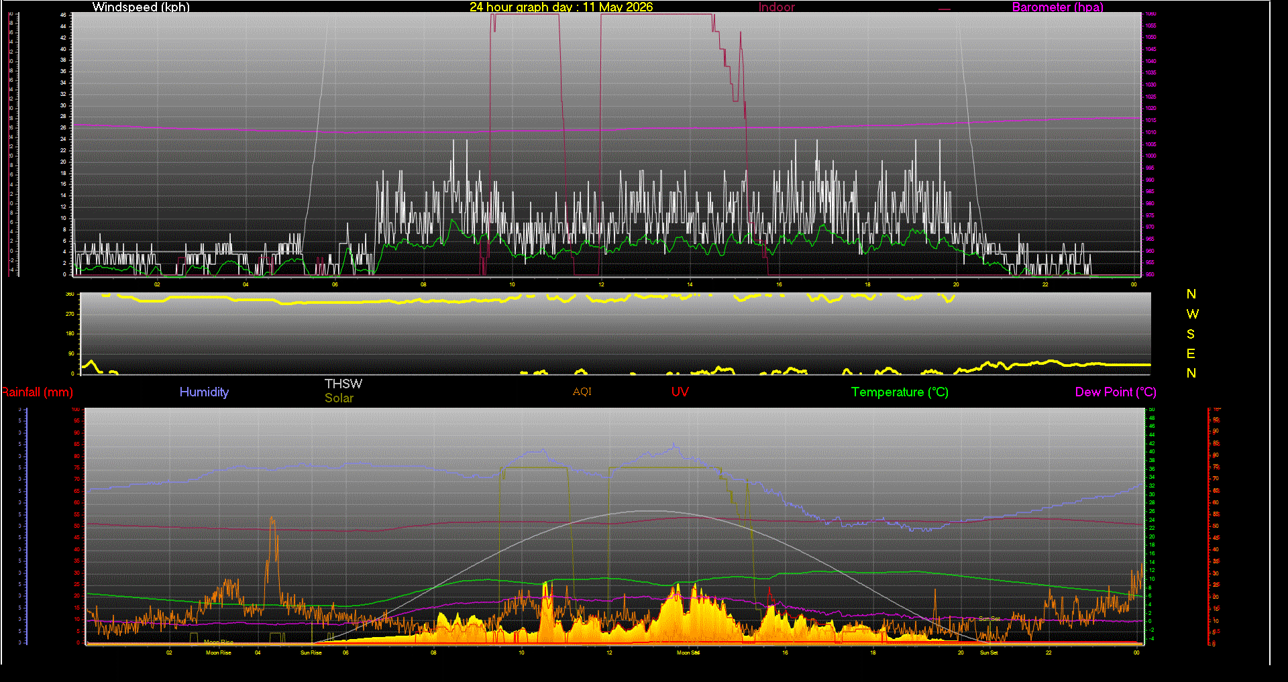
Task: Click the '270' wind direction axis value
Action: click(70, 314)
